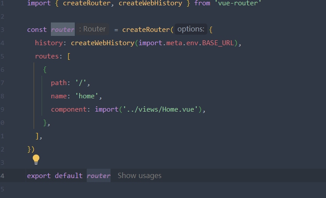Click the closing '],' bracket on line 11
Screen dimensions: 326x198
(39, 136)
